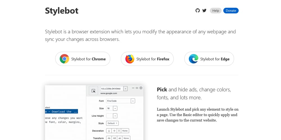Click the Fira Code font input field
Image resolution: width=281 pixels, height=140 pixels.
point(119,101)
